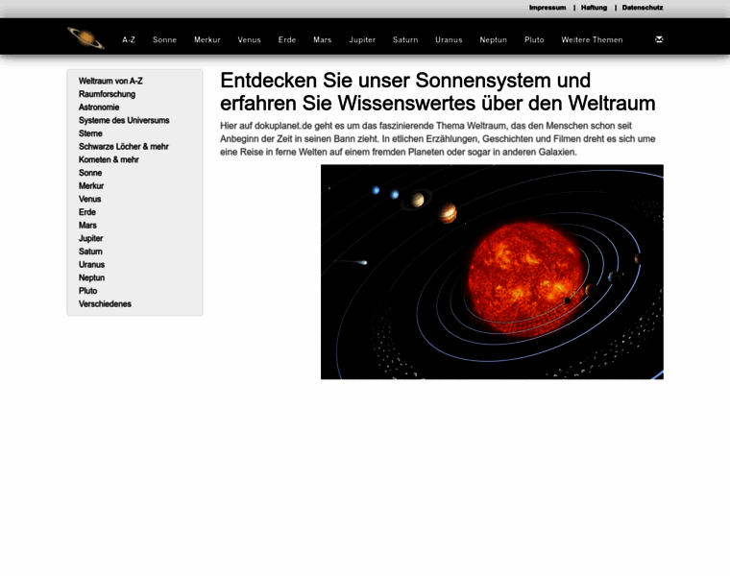The height and width of the screenshot is (576, 730).
Task: Choose Jupiter in the sidebar list
Action: [90, 238]
